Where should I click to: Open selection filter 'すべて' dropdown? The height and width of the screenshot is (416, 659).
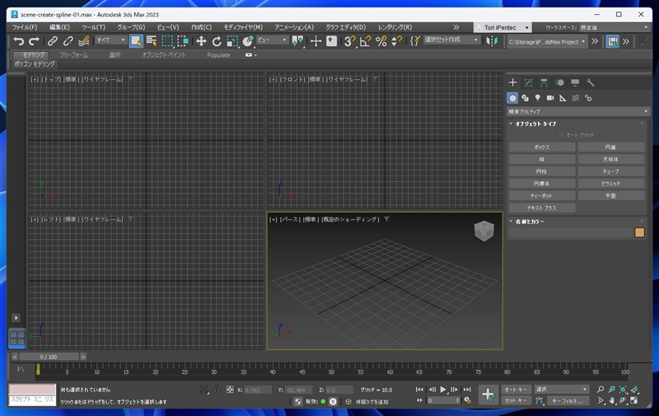pyautogui.click(x=111, y=40)
